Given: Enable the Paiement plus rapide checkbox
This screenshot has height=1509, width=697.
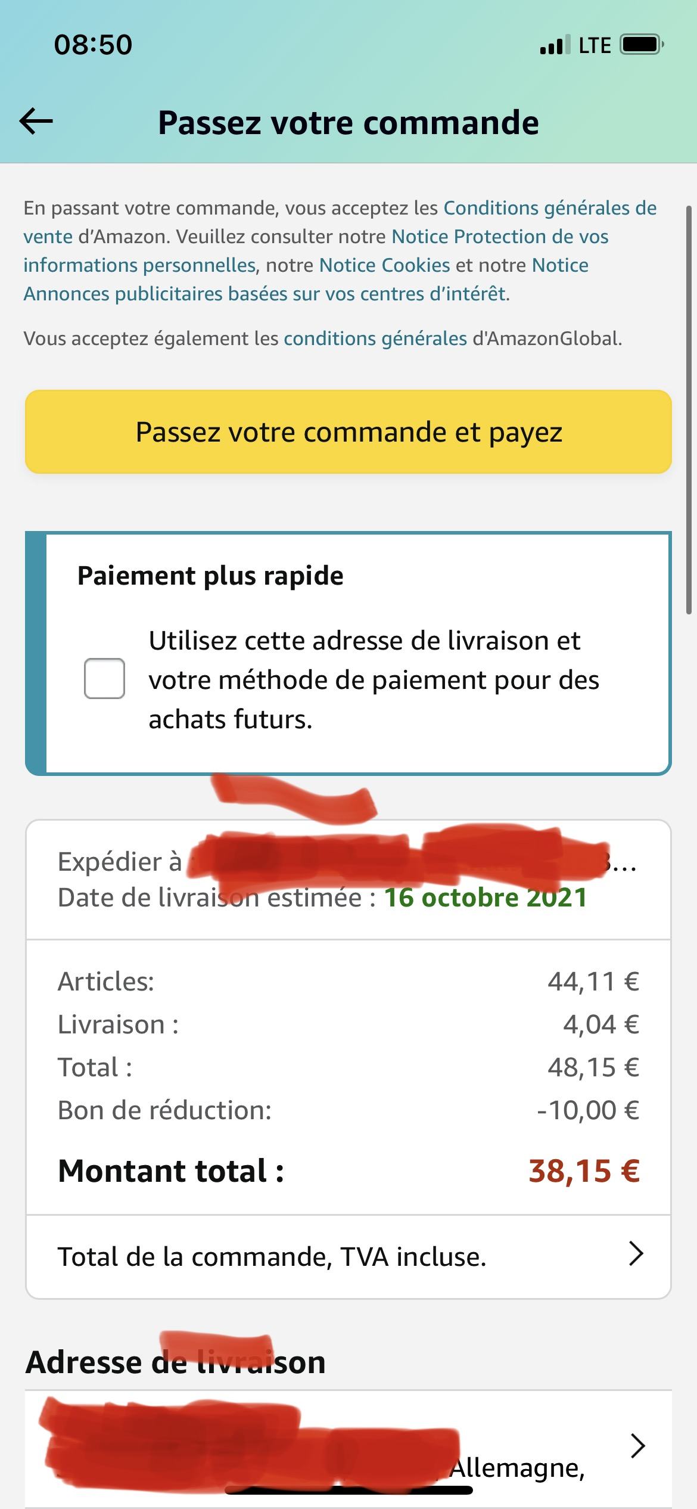Looking at the screenshot, I should (104, 678).
